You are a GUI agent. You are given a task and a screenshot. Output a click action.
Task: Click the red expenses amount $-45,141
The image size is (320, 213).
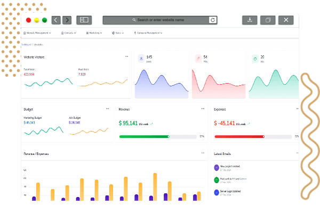(225, 123)
